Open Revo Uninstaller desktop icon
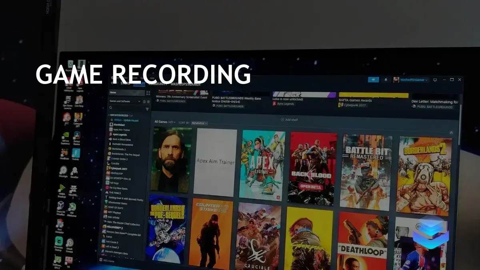 pos(59,227)
